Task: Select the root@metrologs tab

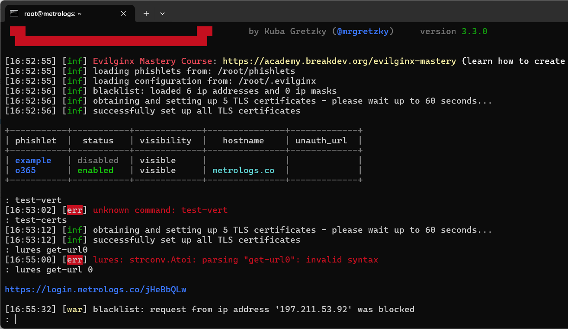Action: (x=69, y=13)
